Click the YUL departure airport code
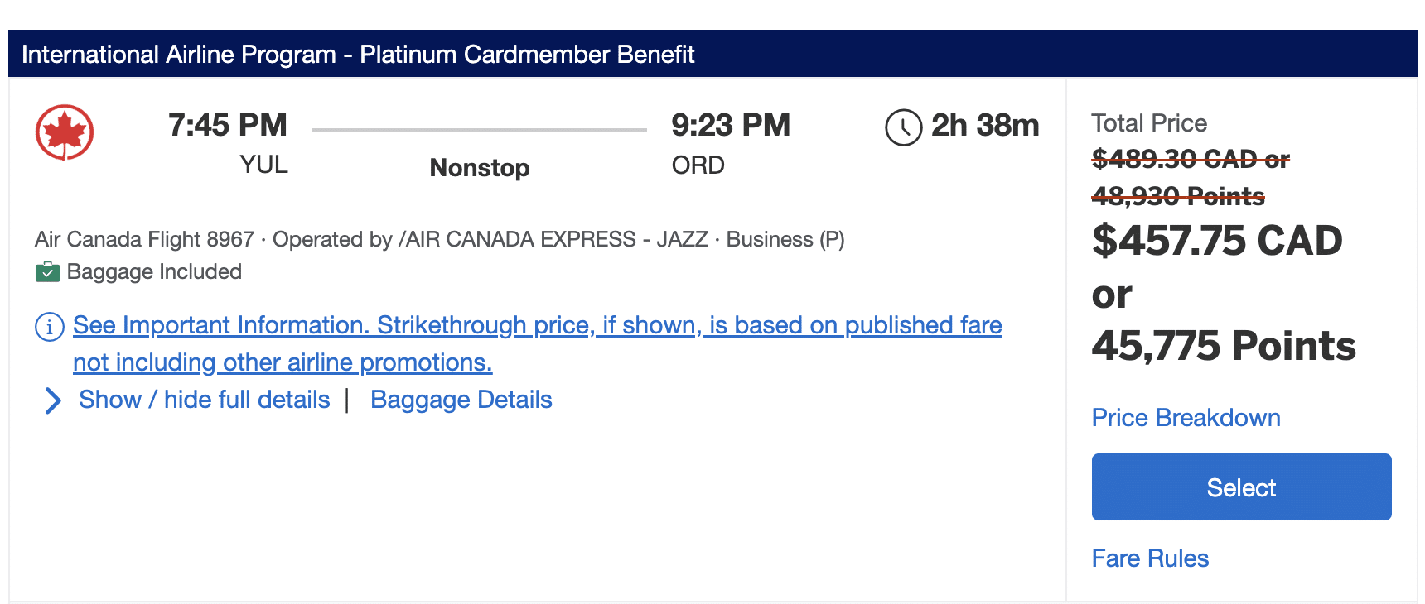The height and width of the screenshot is (604, 1425). 263,165
